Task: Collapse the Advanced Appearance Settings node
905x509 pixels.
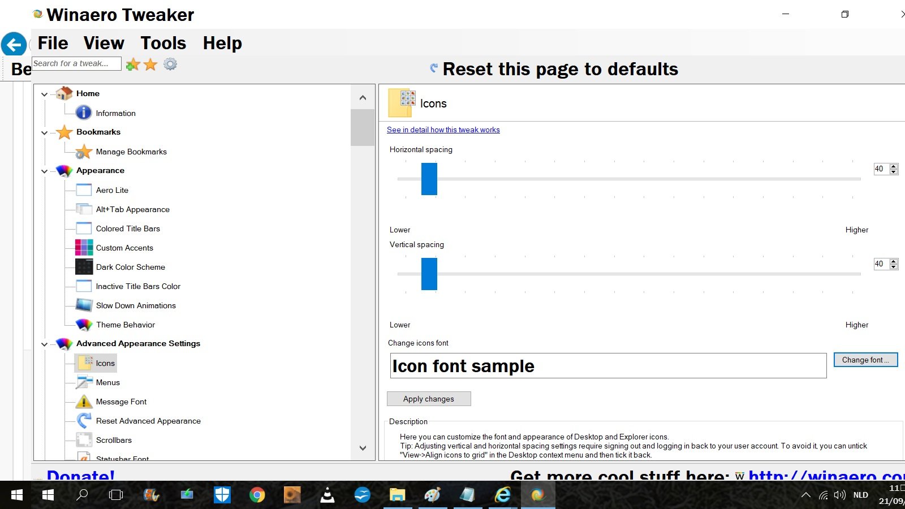Action: pos(45,344)
